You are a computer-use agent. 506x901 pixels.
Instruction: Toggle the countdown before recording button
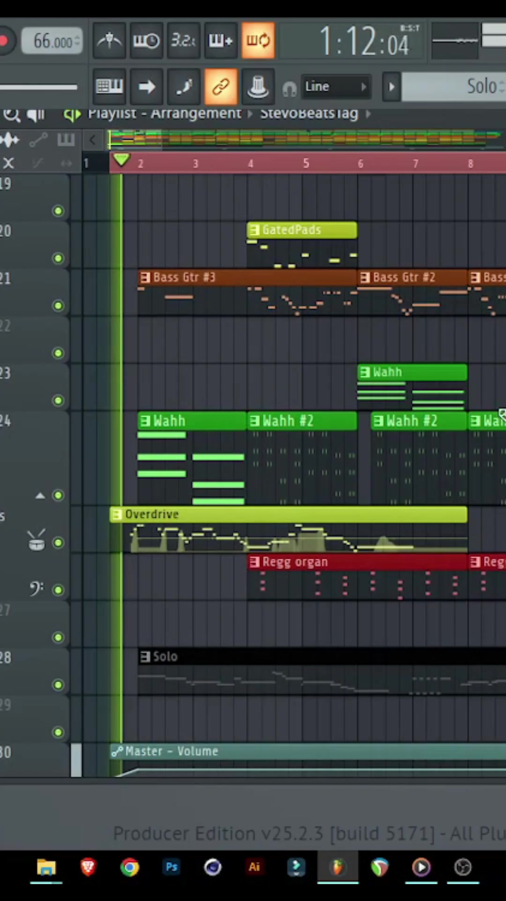[183, 41]
